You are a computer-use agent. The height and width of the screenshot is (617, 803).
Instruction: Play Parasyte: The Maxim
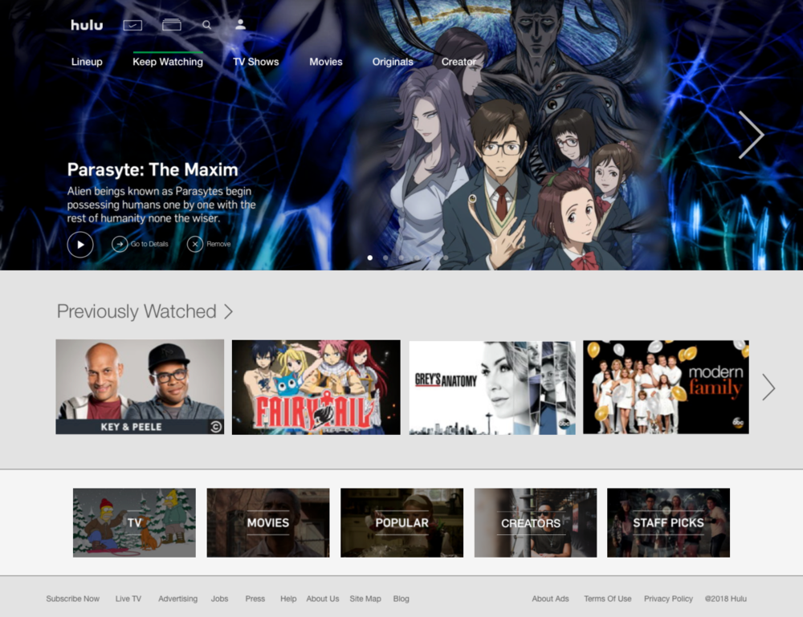click(80, 245)
